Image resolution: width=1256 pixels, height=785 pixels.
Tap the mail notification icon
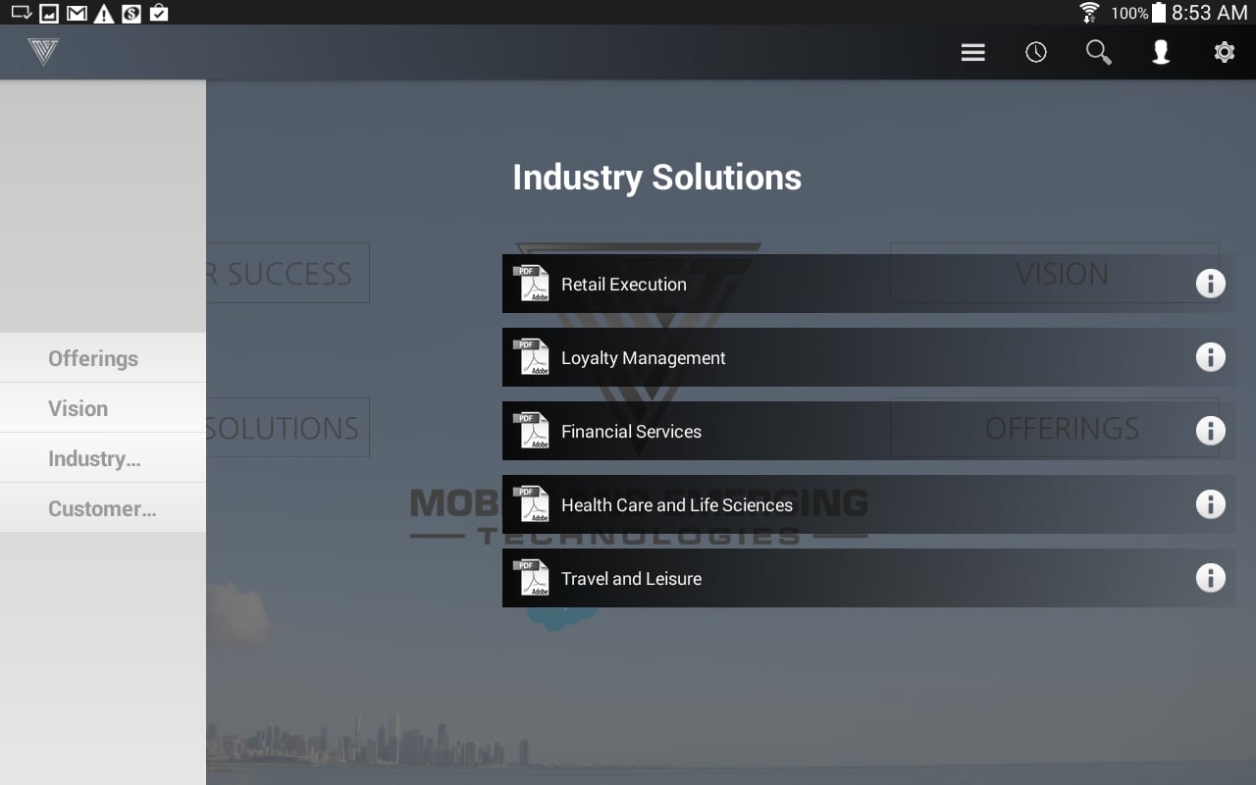(x=77, y=13)
